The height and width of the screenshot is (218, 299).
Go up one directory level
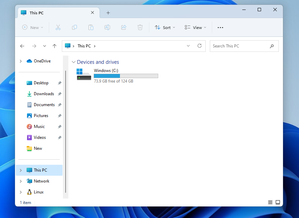[54, 46]
